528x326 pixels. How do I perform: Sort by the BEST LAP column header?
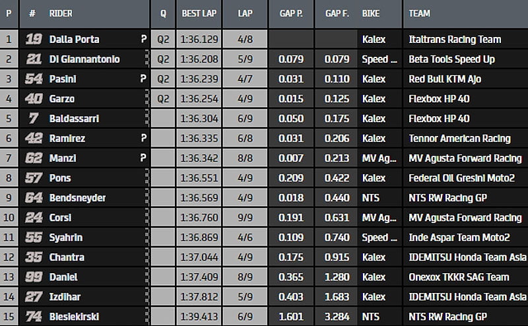click(199, 13)
